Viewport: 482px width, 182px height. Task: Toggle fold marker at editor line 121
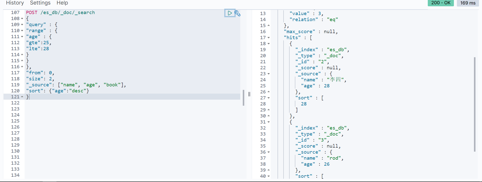[22, 97]
